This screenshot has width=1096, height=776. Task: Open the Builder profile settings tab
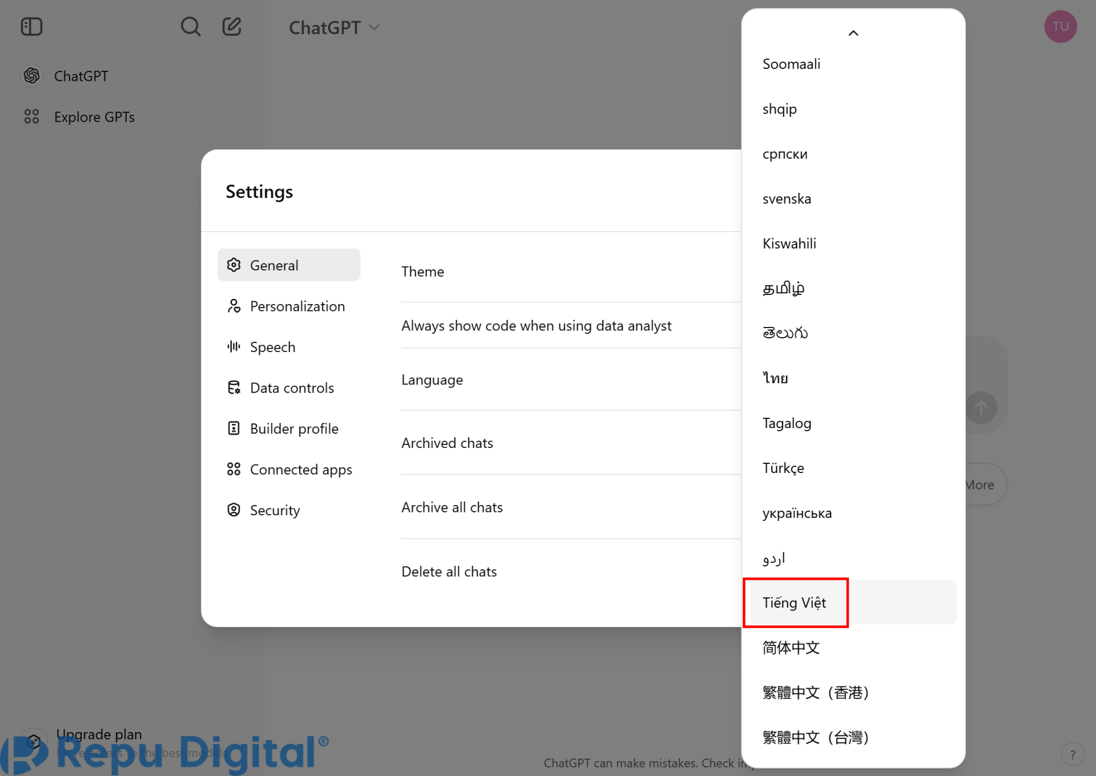coord(289,429)
